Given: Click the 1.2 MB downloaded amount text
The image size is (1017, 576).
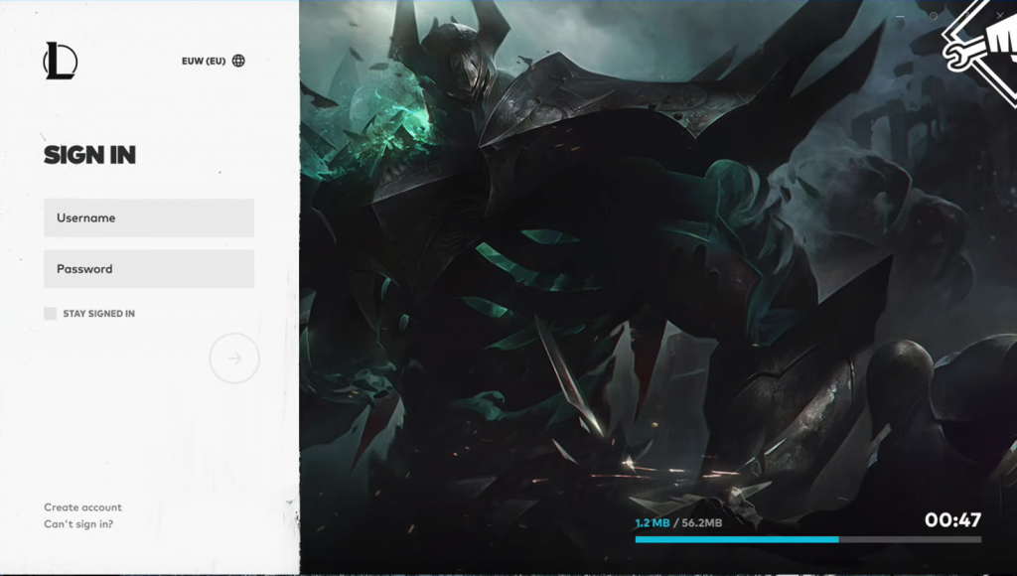Looking at the screenshot, I should coord(652,523).
